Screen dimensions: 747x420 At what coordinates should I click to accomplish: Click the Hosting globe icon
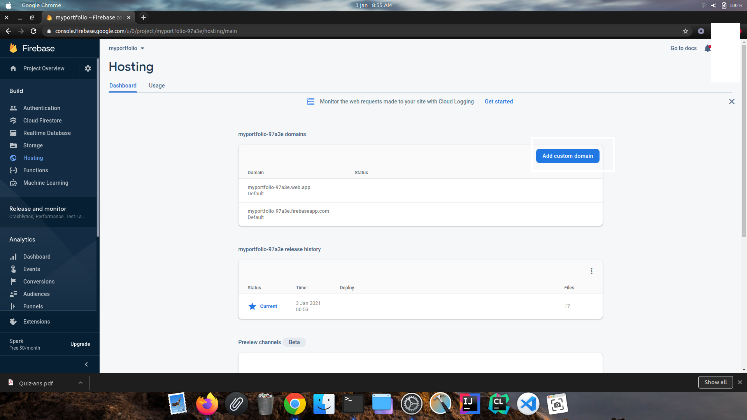[x=13, y=158]
